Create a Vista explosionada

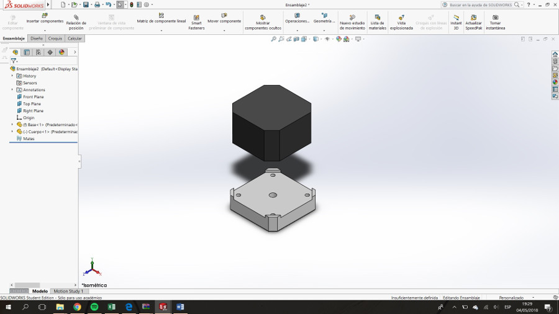[x=401, y=22]
